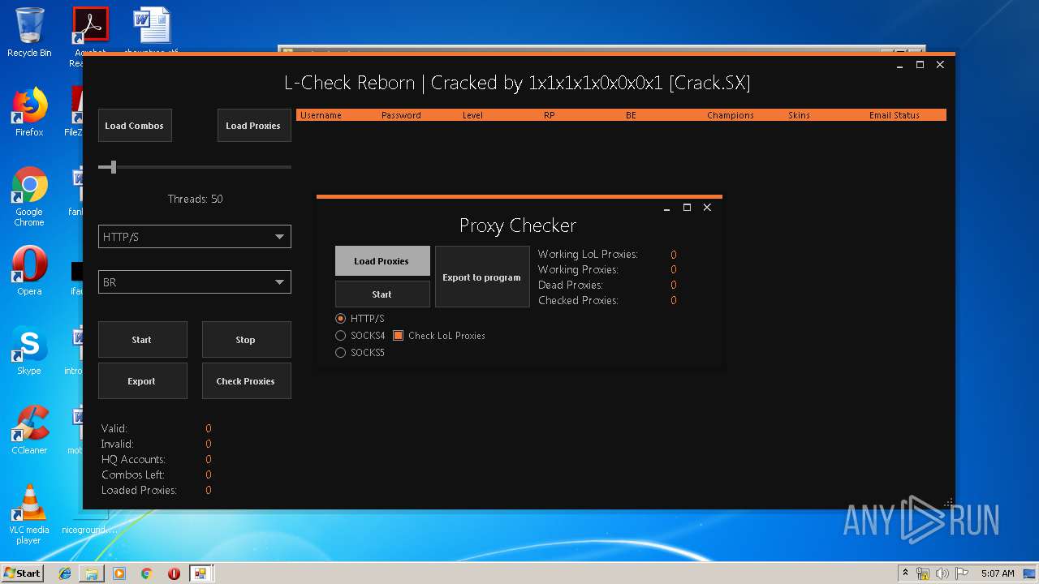The image size is (1039, 584).
Task: Click the Email Status column header
Action: coord(895,115)
